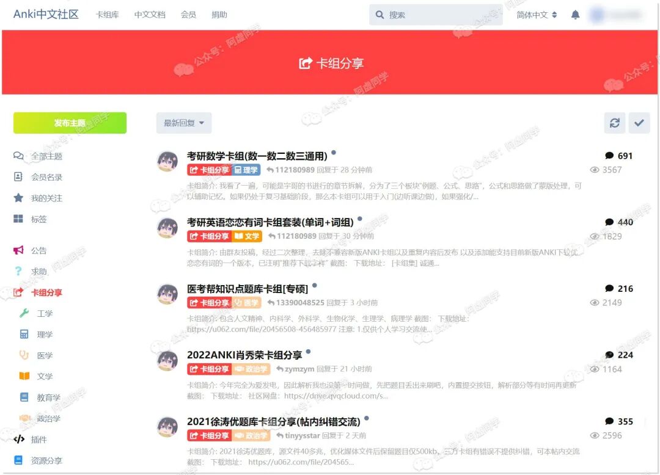
Task: Open the blurred user avatar menu
Action: [x=616, y=15]
